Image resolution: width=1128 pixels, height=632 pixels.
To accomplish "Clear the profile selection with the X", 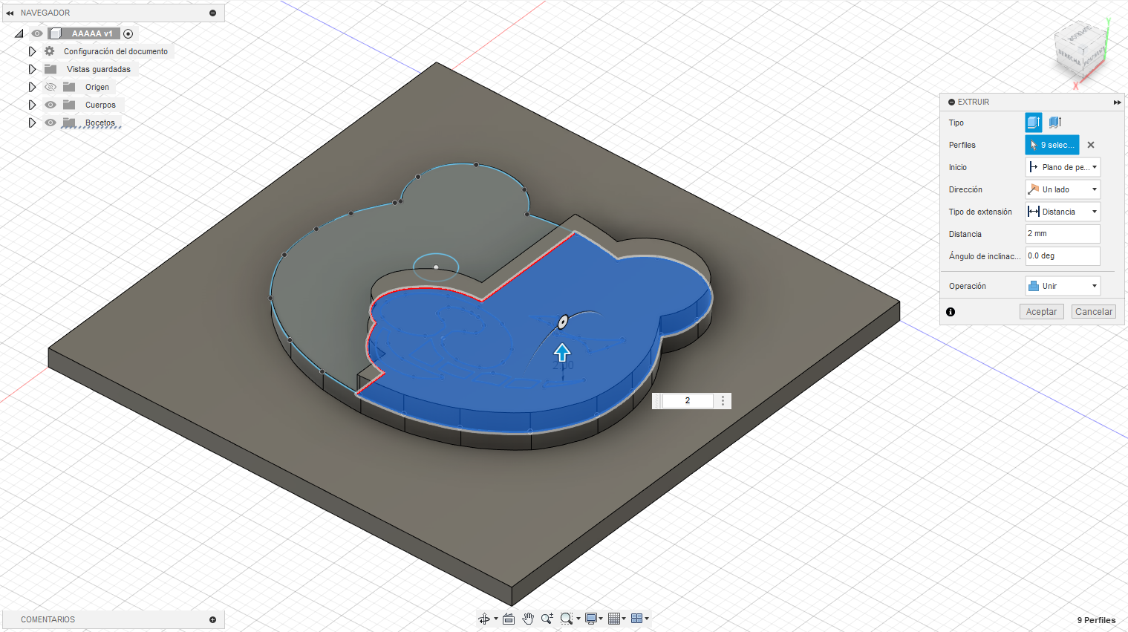I will coord(1091,145).
